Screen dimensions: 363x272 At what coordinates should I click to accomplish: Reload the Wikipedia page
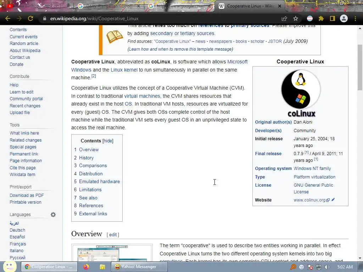tap(30, 18)
